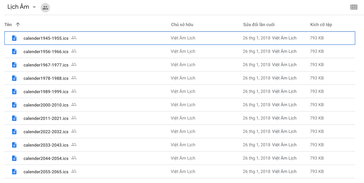The height and width of the screenshot is (183, 364).
Task: Open the calender1967-1977.ics file
Action: point(46,65)
